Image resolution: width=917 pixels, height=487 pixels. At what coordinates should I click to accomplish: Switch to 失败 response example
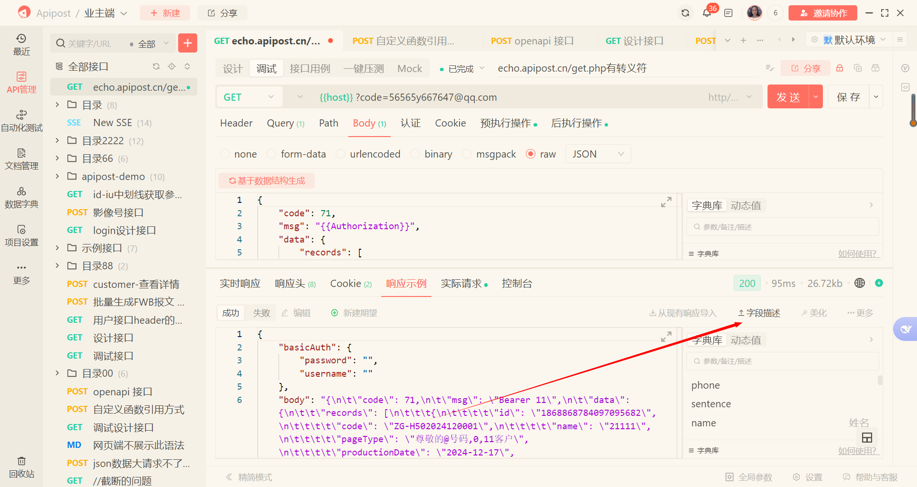point(262,313)
